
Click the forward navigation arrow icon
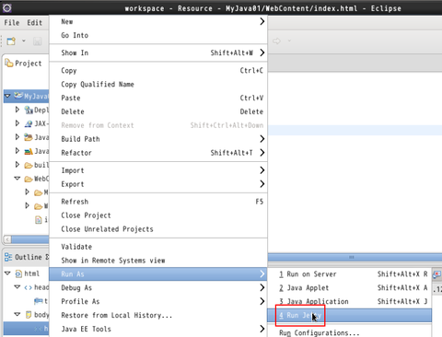276,41
